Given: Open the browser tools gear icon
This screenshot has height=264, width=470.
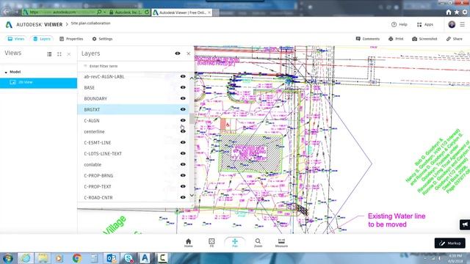Looking at the screenshot, I should click(465, 12).
